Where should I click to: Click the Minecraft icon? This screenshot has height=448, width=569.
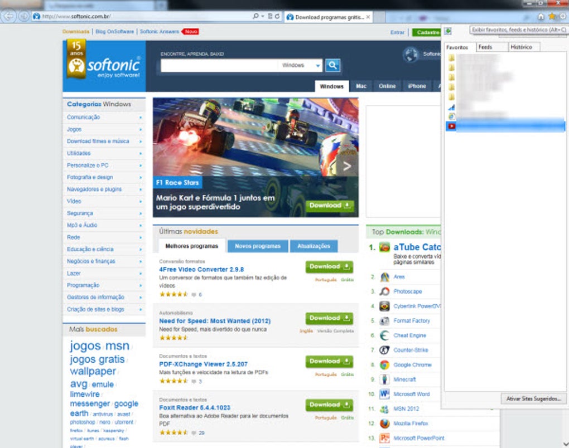tap(385, 379)
